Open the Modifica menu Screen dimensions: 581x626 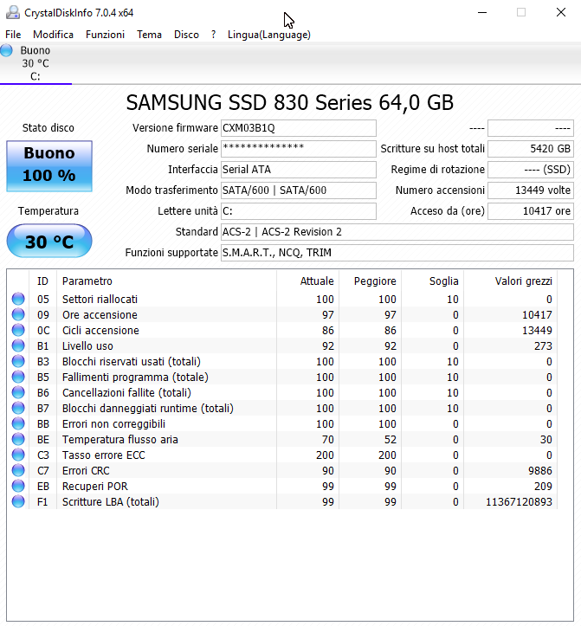(53, 35)
